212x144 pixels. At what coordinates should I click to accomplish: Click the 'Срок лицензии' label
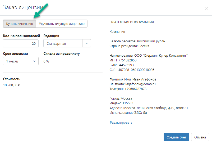pos(15,54)
